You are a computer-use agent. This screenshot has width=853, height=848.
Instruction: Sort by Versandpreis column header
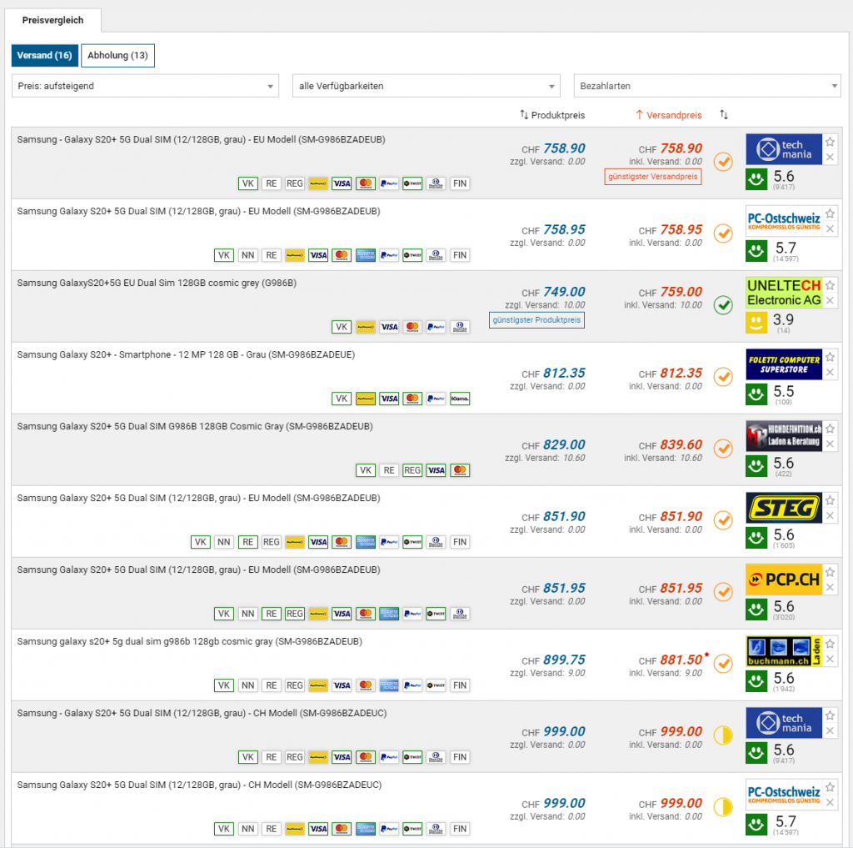668,115
